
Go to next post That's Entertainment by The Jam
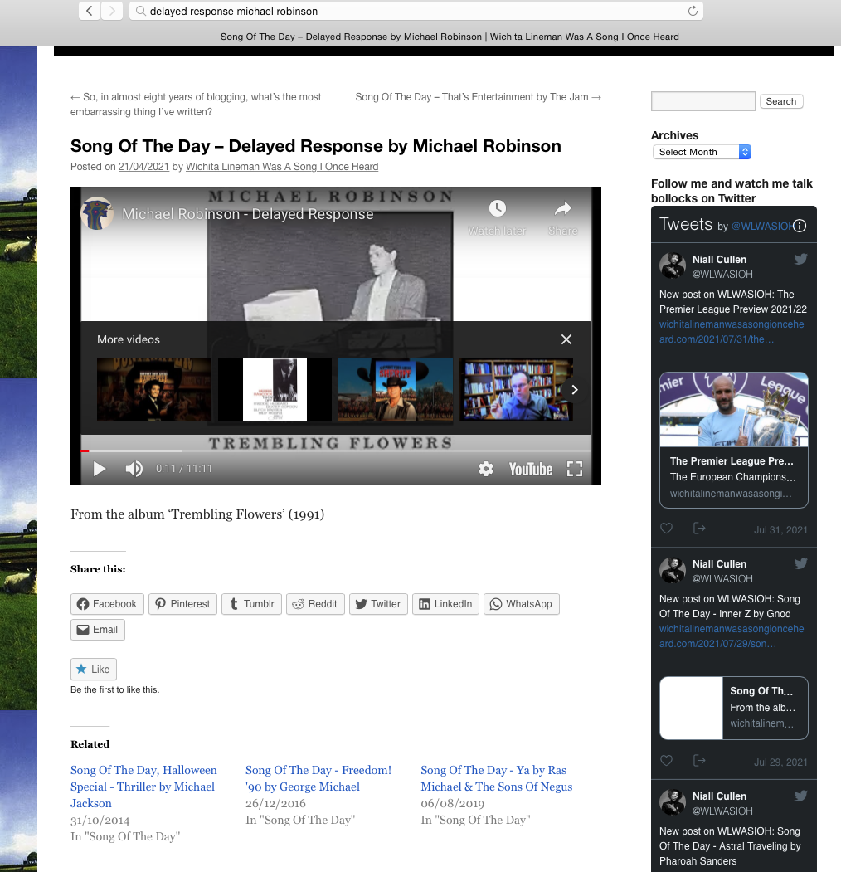479,97
